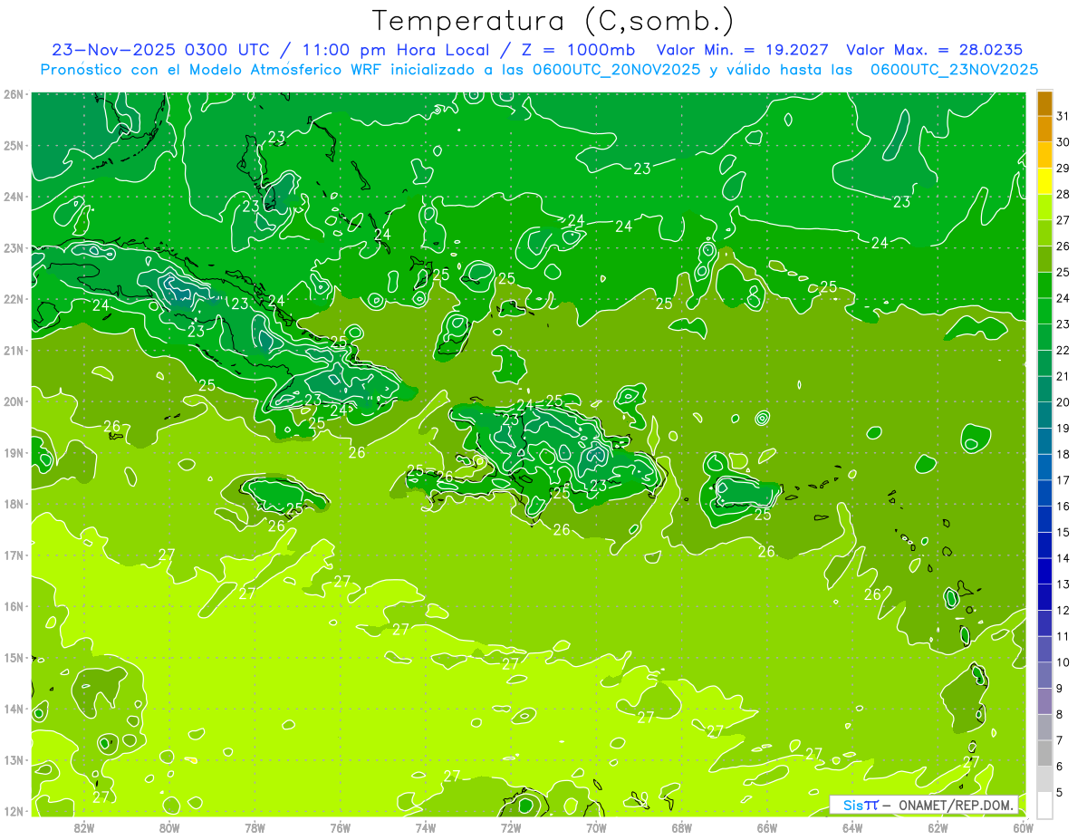
Task: Click the longitude label "76W"
Action: (340, 827)
